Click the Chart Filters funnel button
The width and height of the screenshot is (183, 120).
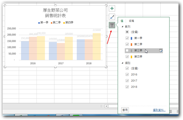[112, 25]
